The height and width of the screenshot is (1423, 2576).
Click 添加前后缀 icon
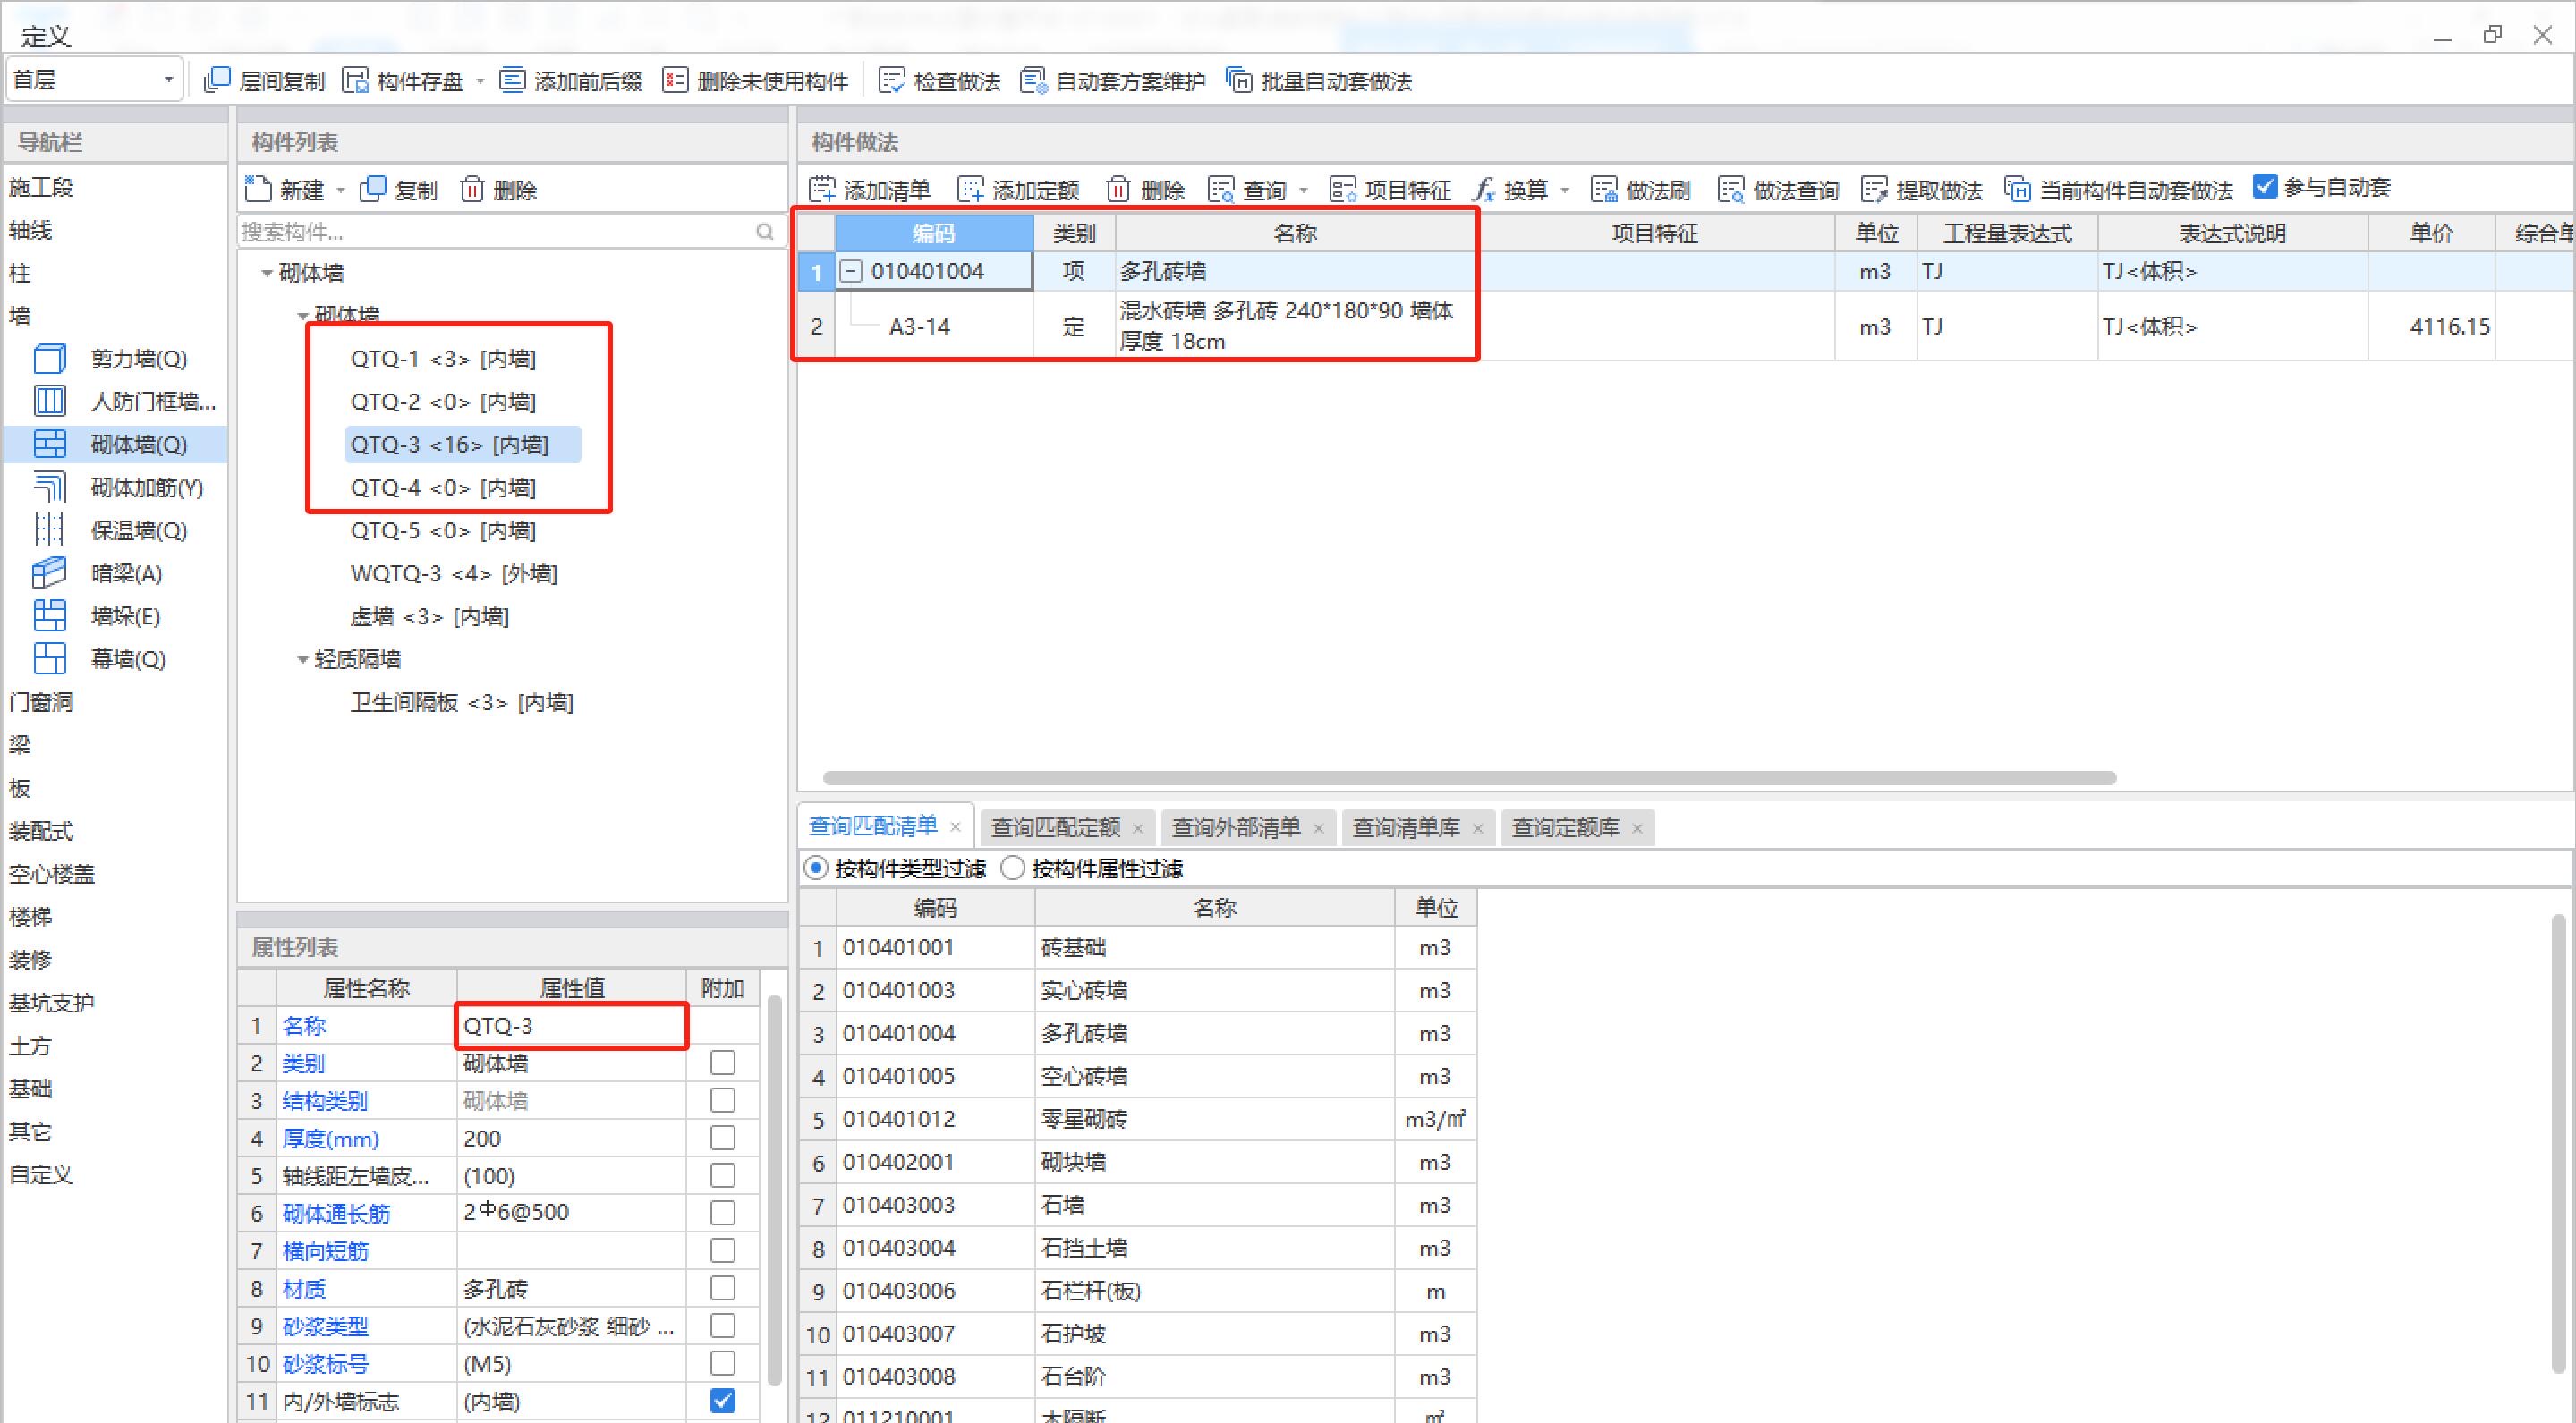point(512,80)
